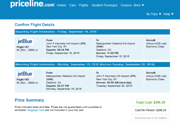180x128 pixels.
Task: Expand the More dropdown menu
Action: tap(139, 5)
